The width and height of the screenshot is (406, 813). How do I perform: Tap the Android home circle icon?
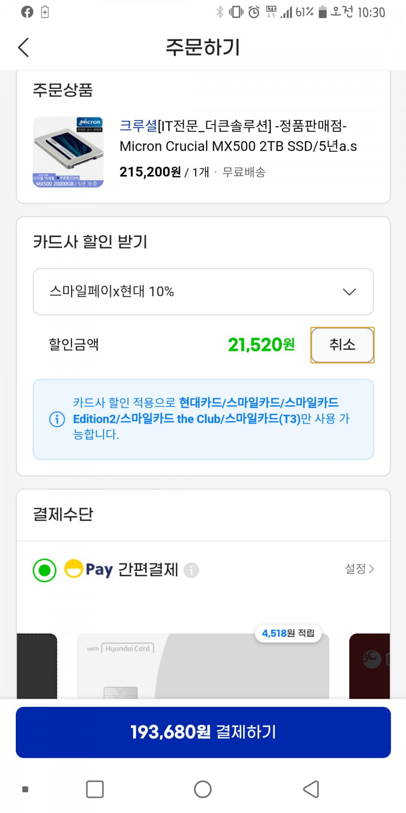click(x=203, y=789)
